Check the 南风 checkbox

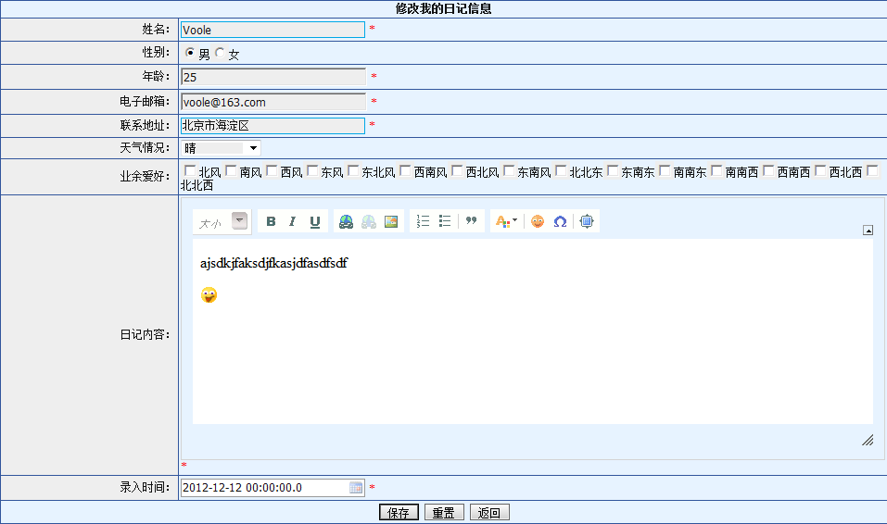231,170
